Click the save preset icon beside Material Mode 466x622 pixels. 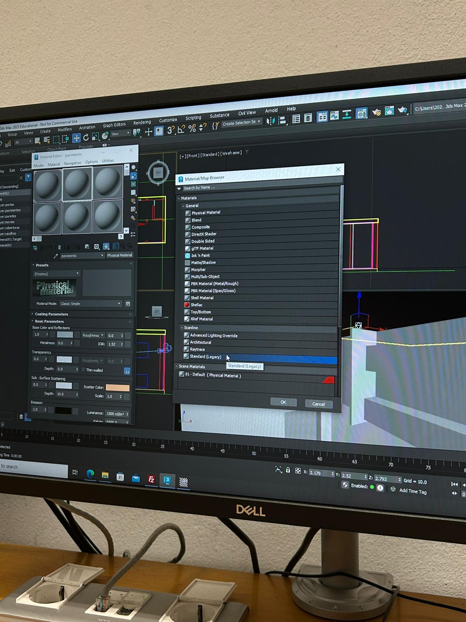tap(128, 304)
